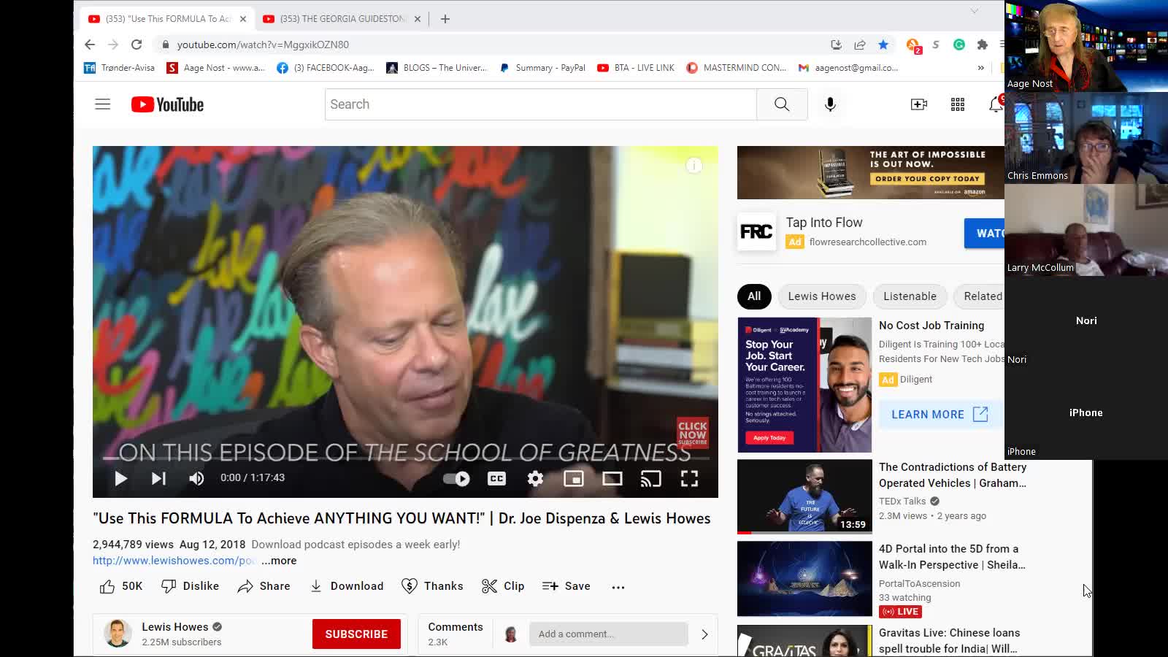The height and width of the screenshot is (657, 1168).
Task: Play the video
Action: coord(121,478)
